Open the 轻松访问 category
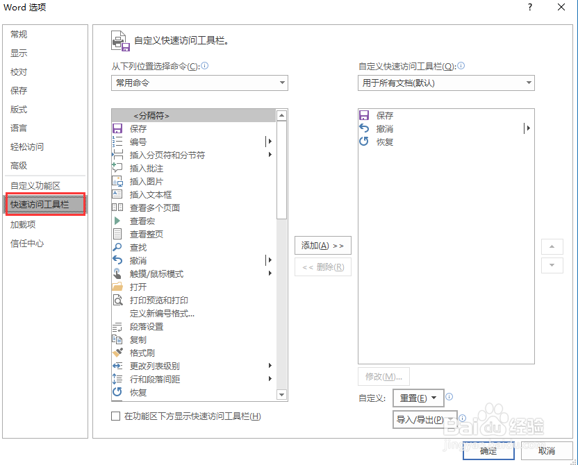The width and height of the screenshot is (578, 465). [27, 147]
